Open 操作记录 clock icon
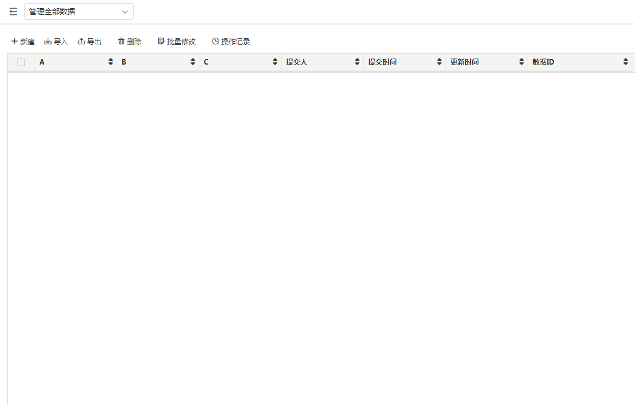Viewport: 635px width, 405px height. [215, 42]
